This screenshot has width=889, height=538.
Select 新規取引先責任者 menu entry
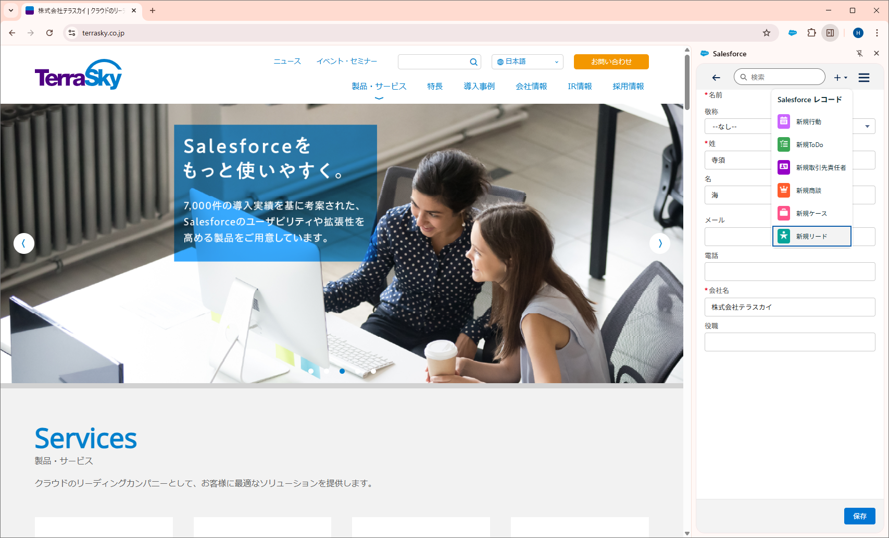pos(811,167)
